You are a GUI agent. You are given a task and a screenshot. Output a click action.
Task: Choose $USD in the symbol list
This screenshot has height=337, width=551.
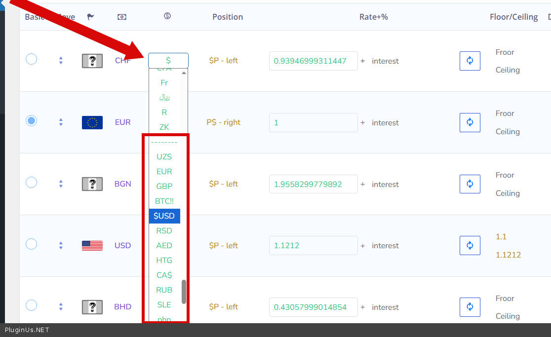point(164,216)
